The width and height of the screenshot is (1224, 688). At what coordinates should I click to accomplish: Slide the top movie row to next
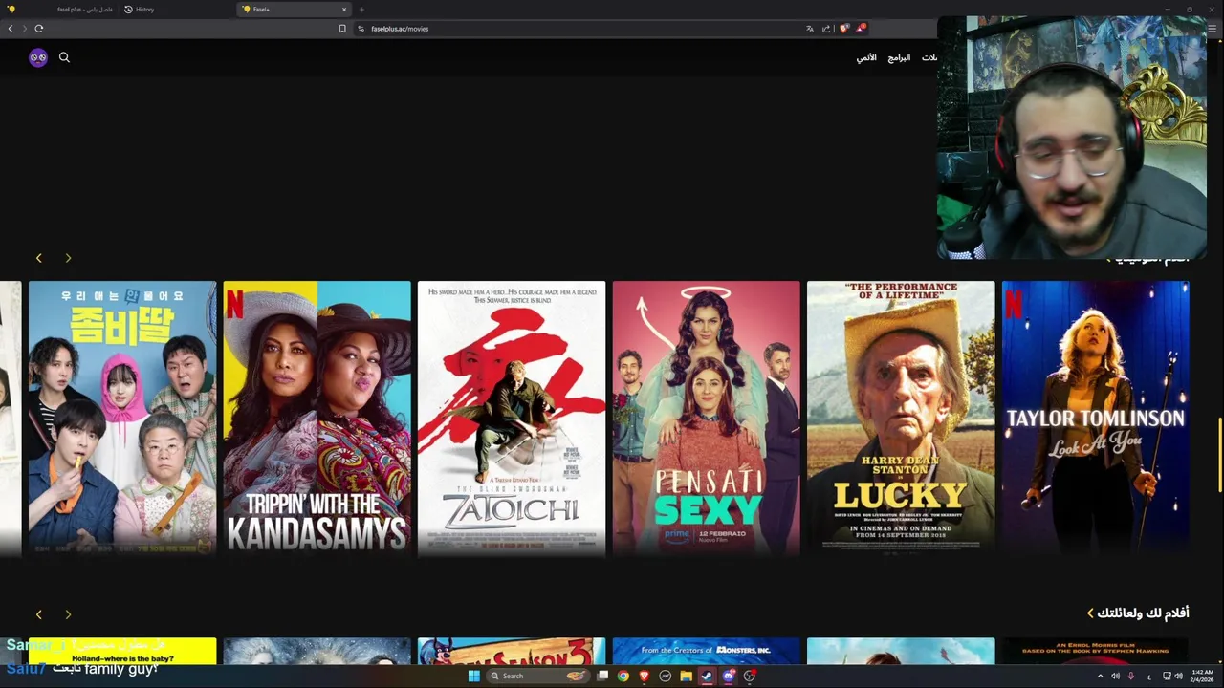pos(68,258)
